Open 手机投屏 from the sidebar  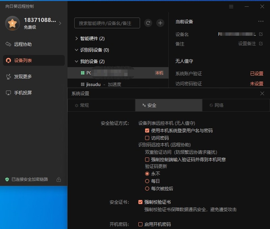pyautogui.click(x=25, y=93)
